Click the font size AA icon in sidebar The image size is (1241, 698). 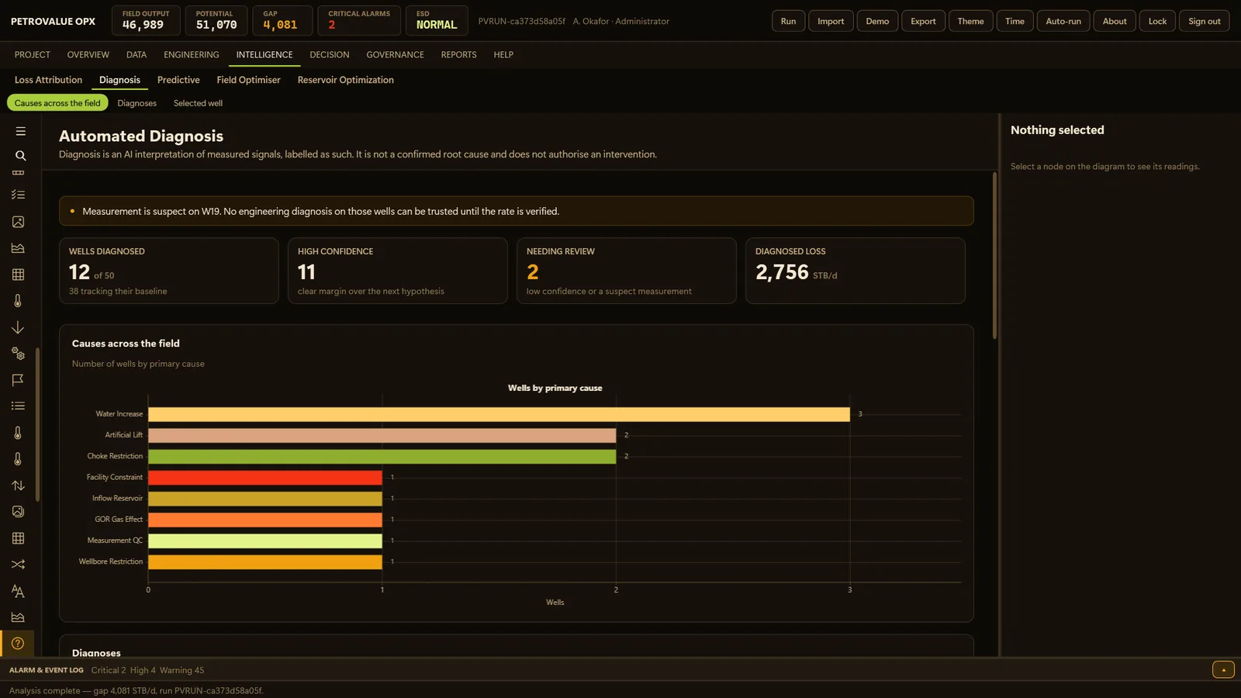tap(18, 591)
